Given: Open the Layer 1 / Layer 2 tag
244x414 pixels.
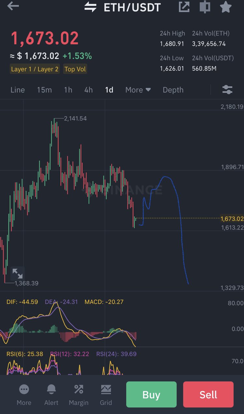Looking at the screenshot, I should [35, 69].
